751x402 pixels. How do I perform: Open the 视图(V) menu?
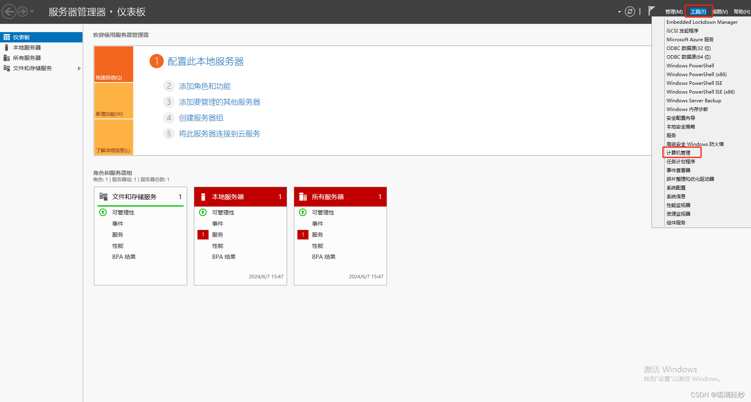(720, 12)
